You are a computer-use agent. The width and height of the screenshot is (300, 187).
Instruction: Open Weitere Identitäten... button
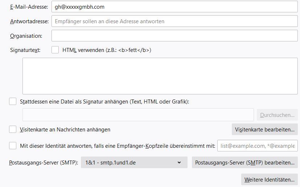coord(269,179)
